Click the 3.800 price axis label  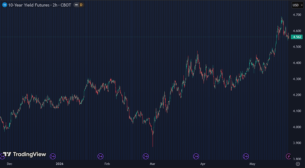tap(297, 159)
